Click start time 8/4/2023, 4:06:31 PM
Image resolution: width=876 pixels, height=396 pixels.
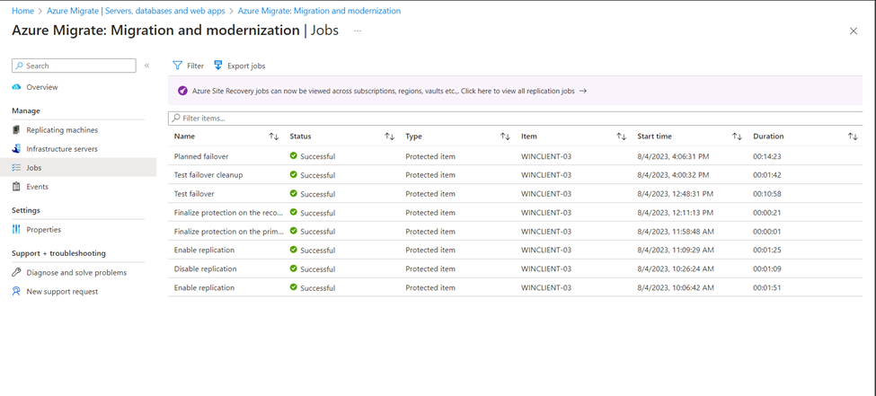coord(673,156)
